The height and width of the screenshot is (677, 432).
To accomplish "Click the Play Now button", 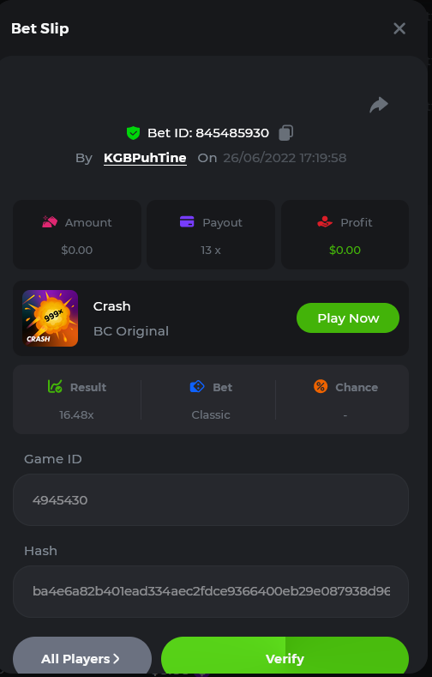I will [348, 317].
